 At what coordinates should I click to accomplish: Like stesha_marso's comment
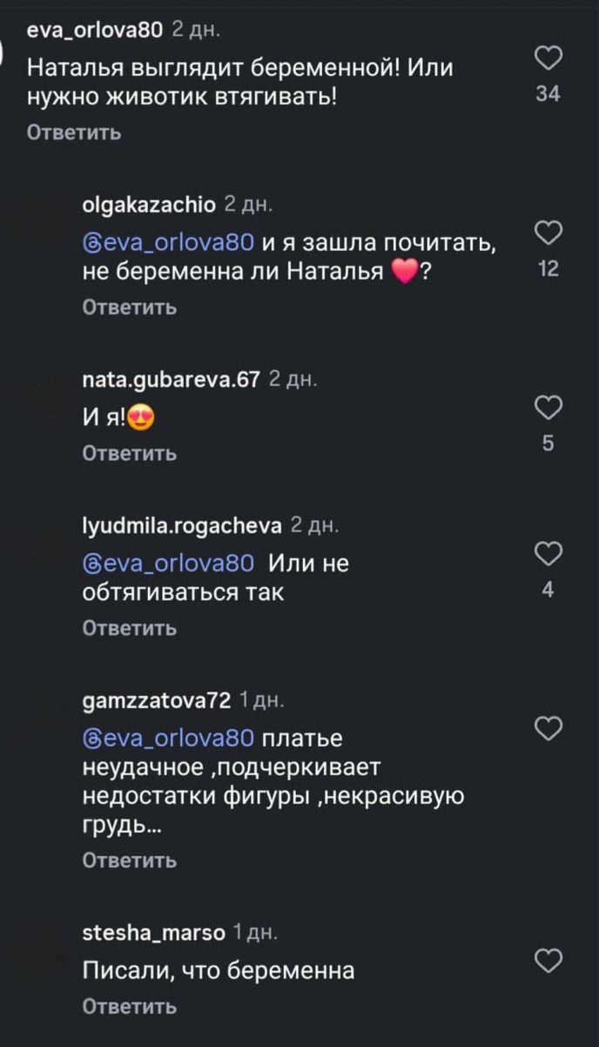click(x=548, y=961)
